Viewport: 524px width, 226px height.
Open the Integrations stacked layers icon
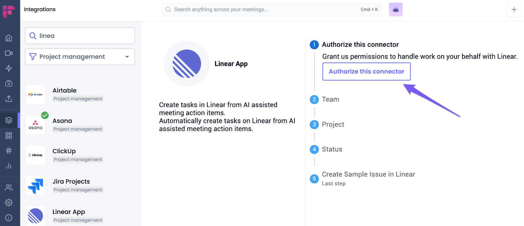pyautogui.click(x=9, y=120)
